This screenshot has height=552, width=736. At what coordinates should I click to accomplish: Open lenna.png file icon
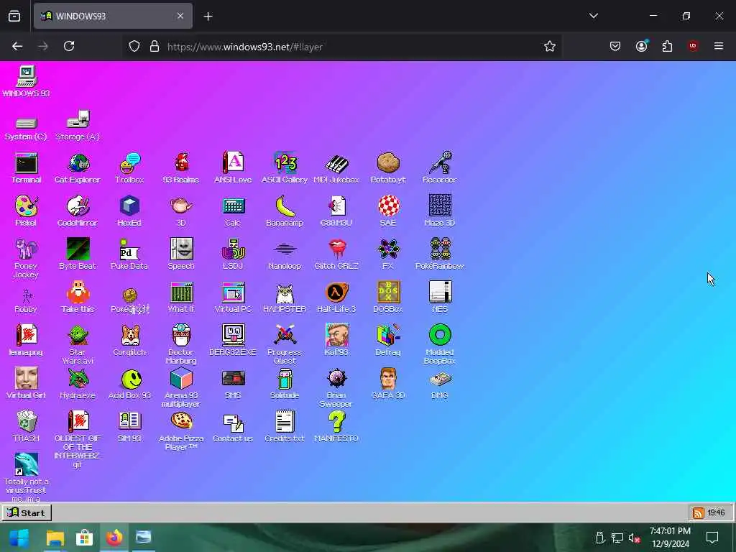click(x=27, y=336)
